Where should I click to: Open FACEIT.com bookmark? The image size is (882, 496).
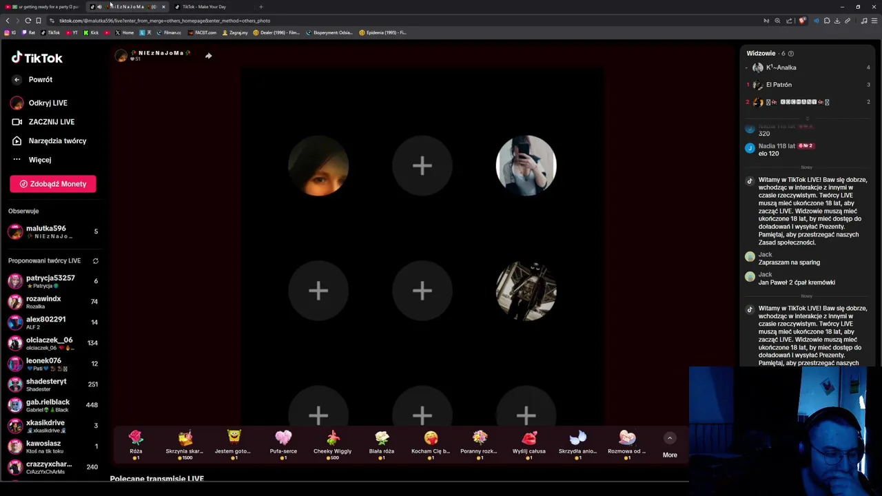click(x=202, y=32)
